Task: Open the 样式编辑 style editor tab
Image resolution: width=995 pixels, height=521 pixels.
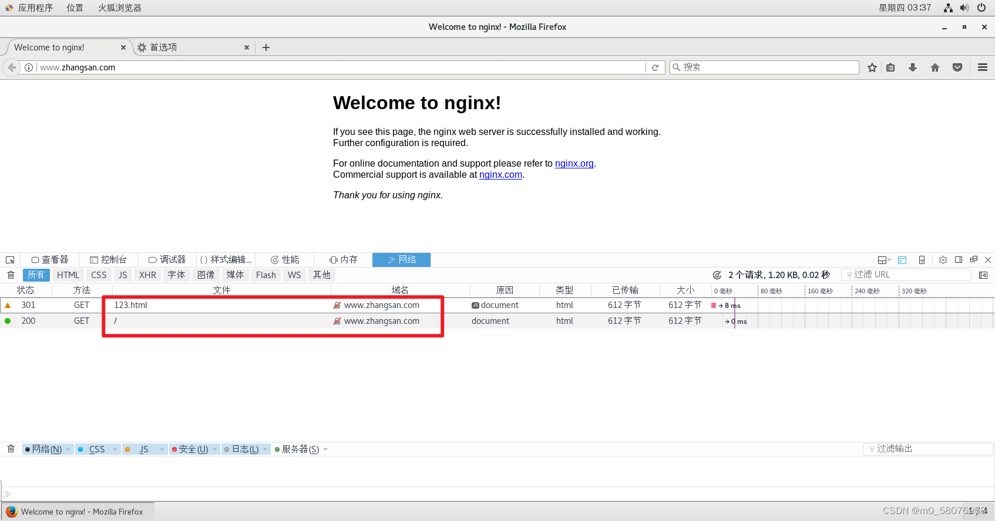Action: [x=226, y=260]
